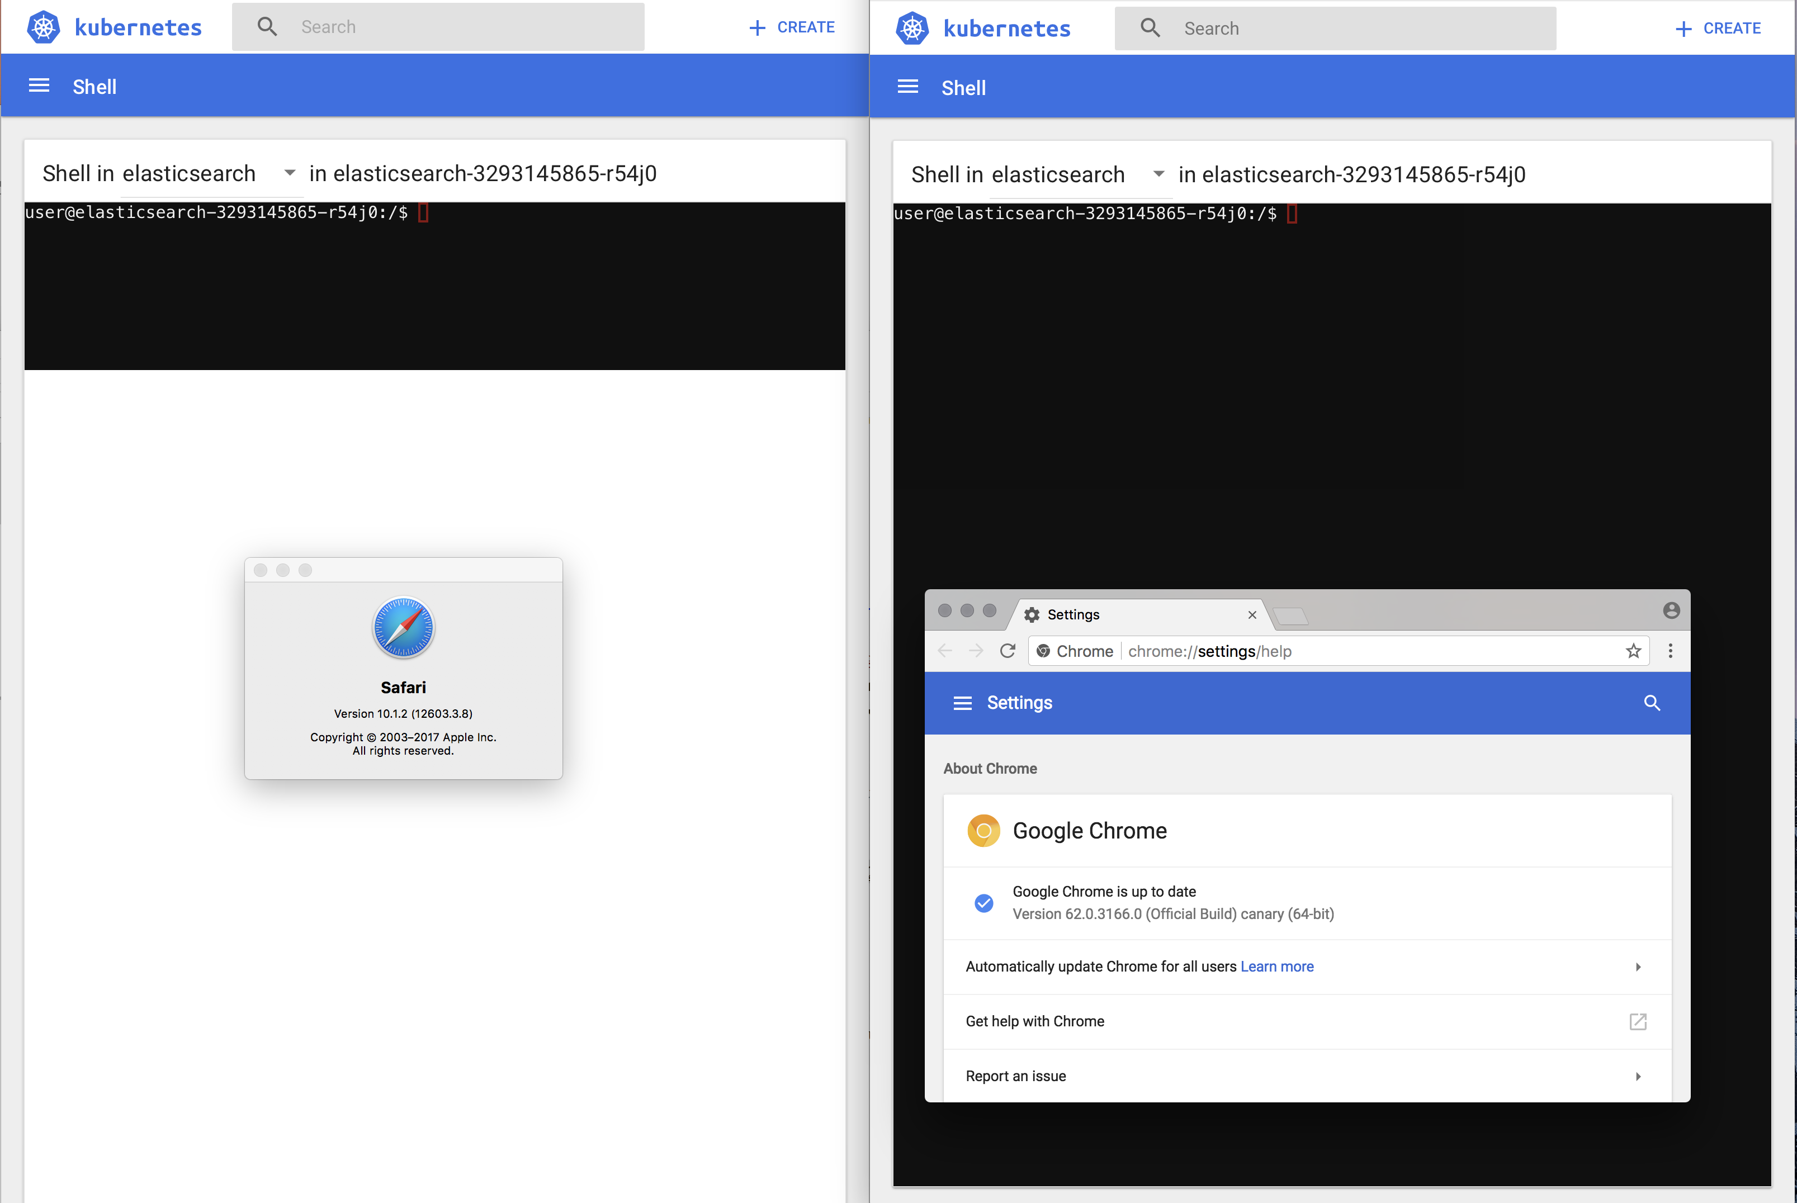Click the Google Chrome logo in About Chrome
This screenshot has width=1797, height=1203.
tap(983, 830)
